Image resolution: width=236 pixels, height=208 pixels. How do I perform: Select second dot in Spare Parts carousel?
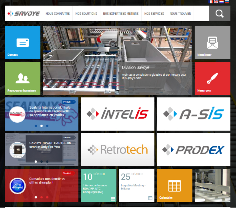42,162
